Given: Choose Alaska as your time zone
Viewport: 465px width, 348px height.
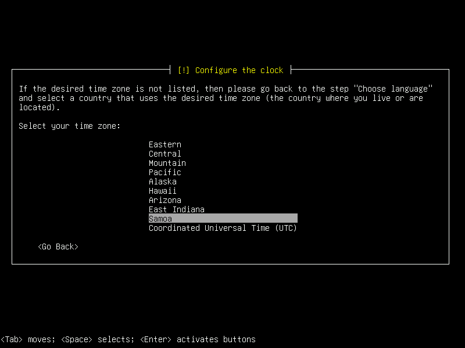Looking at the screenshot, I should click(x=163, y=182).
